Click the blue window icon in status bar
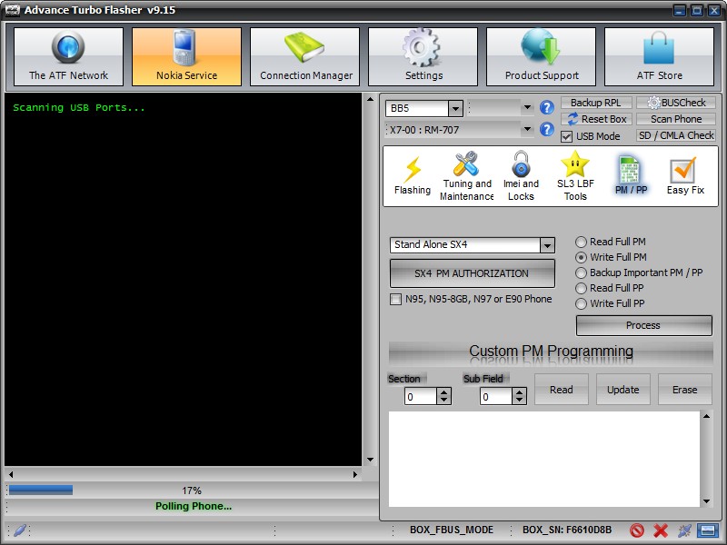Screen dimensions: 727x545 click(707, 530)
